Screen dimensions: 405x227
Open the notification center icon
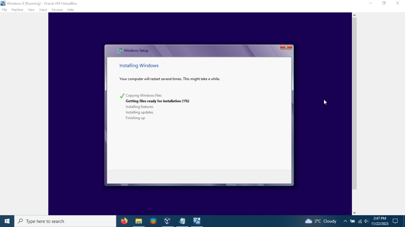[396, 221]
